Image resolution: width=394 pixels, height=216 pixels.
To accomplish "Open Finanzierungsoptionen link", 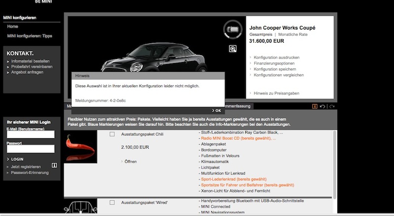I will 274,63.
